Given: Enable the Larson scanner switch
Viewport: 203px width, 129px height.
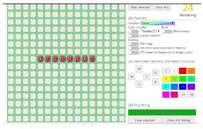Looking at the screenshot, I should tap(133, 36).
